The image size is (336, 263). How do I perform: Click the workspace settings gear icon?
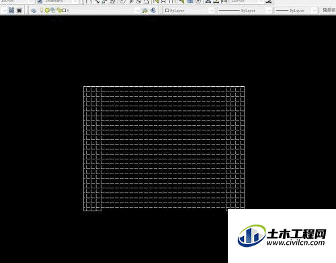pyautogui.click(x=11, y=10)
